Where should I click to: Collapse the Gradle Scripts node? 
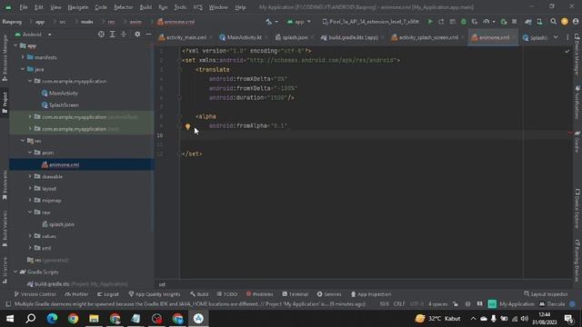click(15, 272)
